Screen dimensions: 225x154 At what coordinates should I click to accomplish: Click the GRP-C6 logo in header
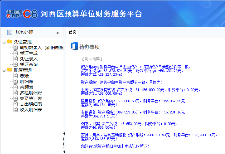(22, 14)
